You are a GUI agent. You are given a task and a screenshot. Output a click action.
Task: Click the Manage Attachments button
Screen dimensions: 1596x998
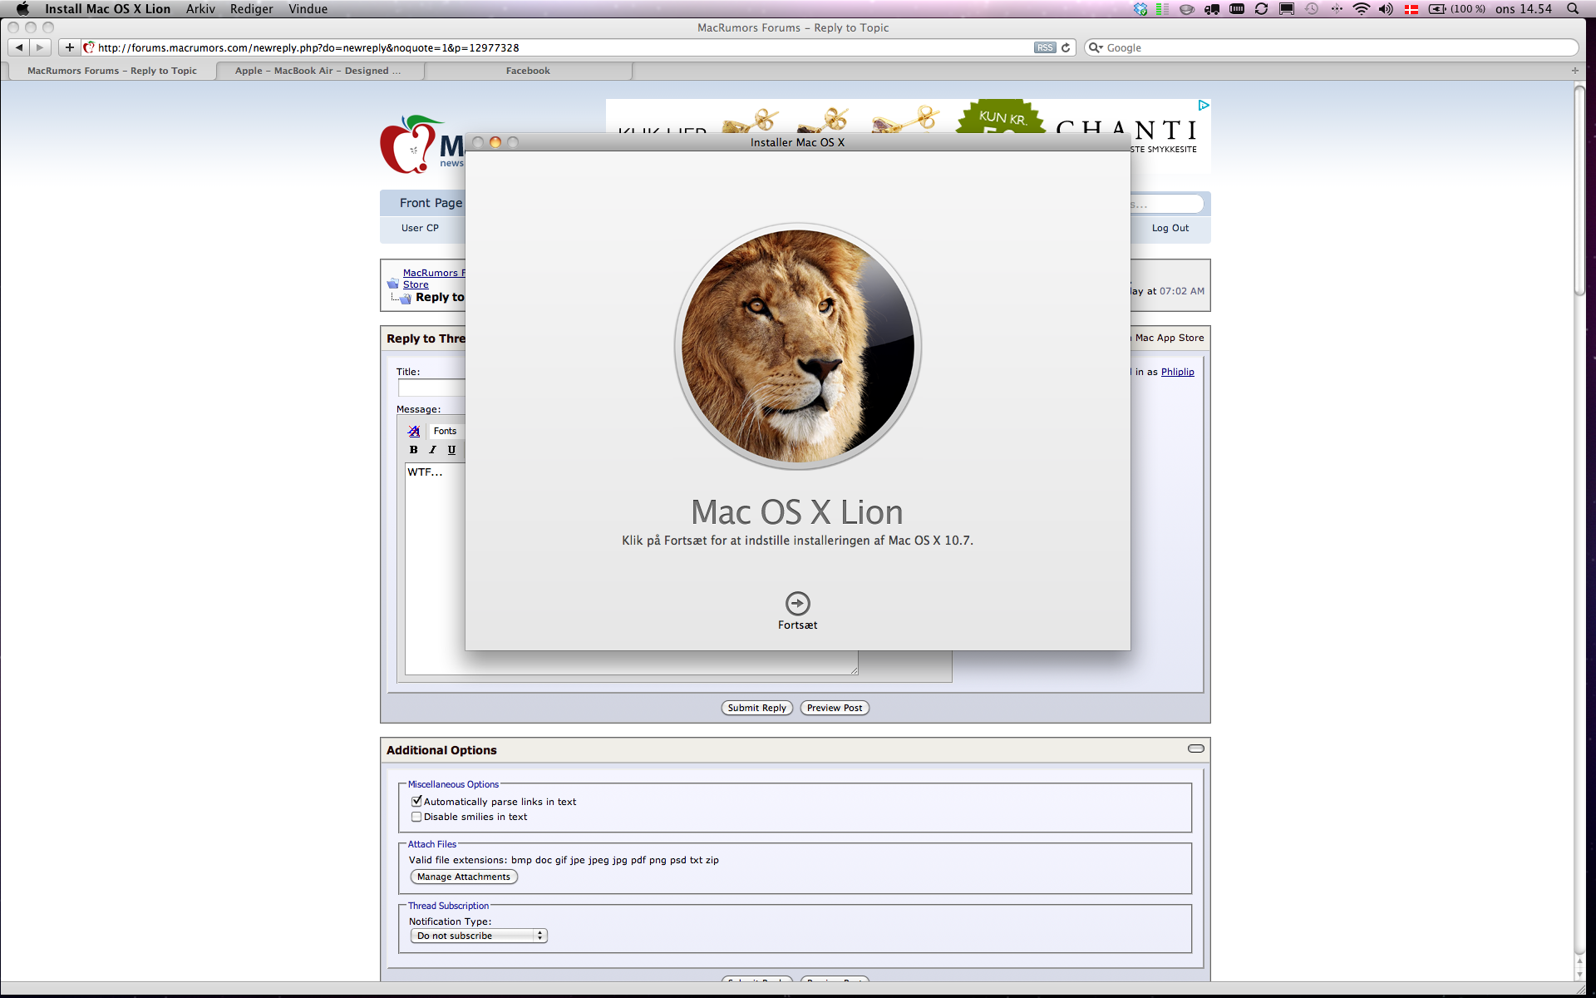coord(464,877)
